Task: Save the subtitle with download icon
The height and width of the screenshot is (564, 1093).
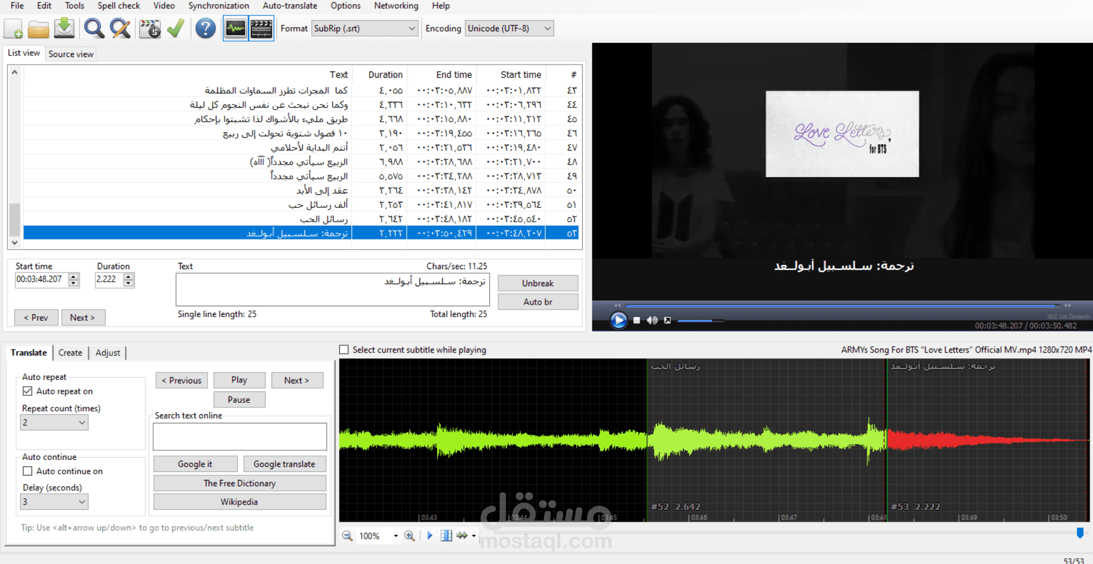Action: pos(65,28)
